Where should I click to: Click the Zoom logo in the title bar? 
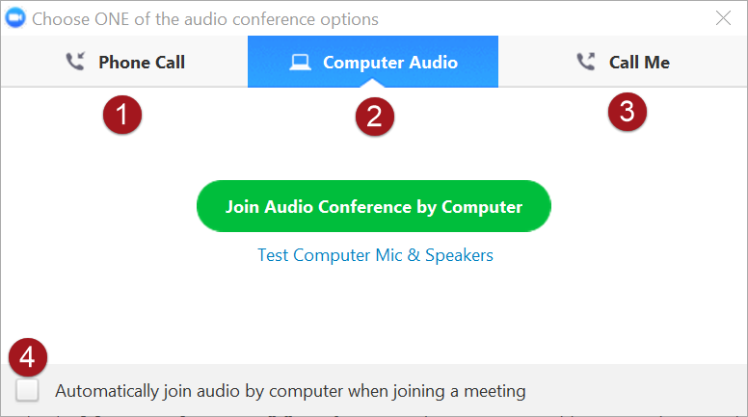click(16, 19)
